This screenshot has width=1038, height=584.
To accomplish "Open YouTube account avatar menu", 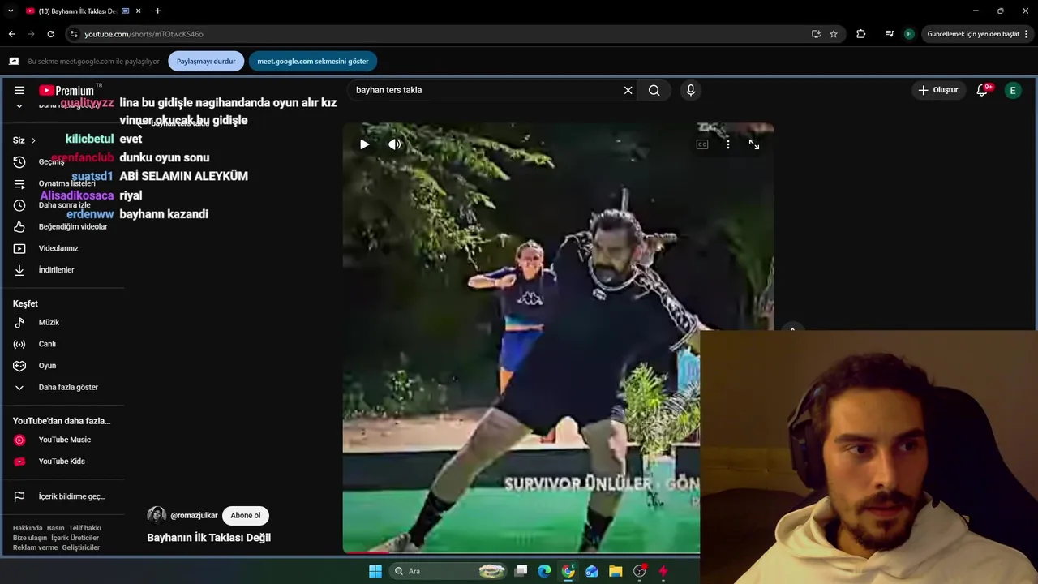I will coord(1012,90).
